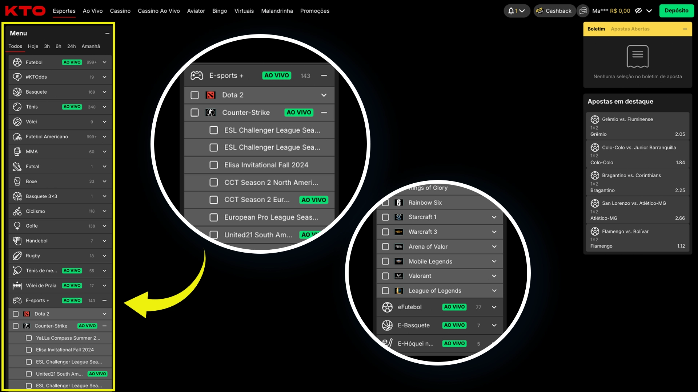Open the Esportes navigation tab
Screen dimensions: 698x392
click(64, 11)
